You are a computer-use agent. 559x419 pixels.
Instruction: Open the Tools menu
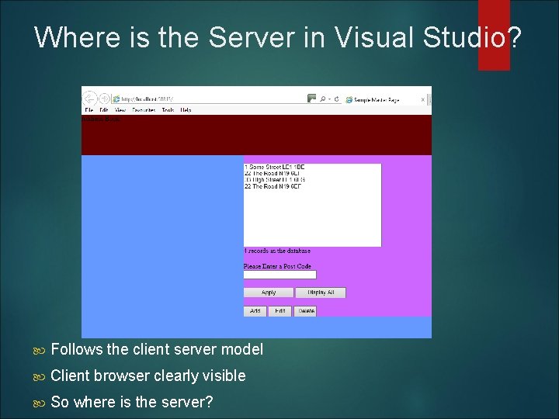(168, 110)
